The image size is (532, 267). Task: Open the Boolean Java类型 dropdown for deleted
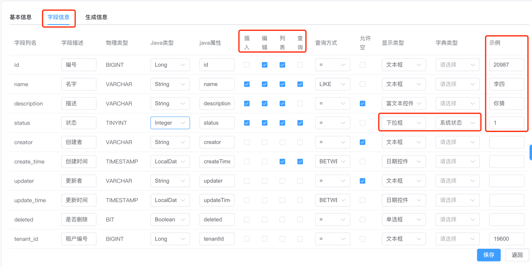170,219
